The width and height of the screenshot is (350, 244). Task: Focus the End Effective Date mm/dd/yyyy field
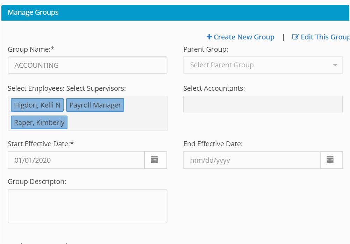(x=251, y=160)
